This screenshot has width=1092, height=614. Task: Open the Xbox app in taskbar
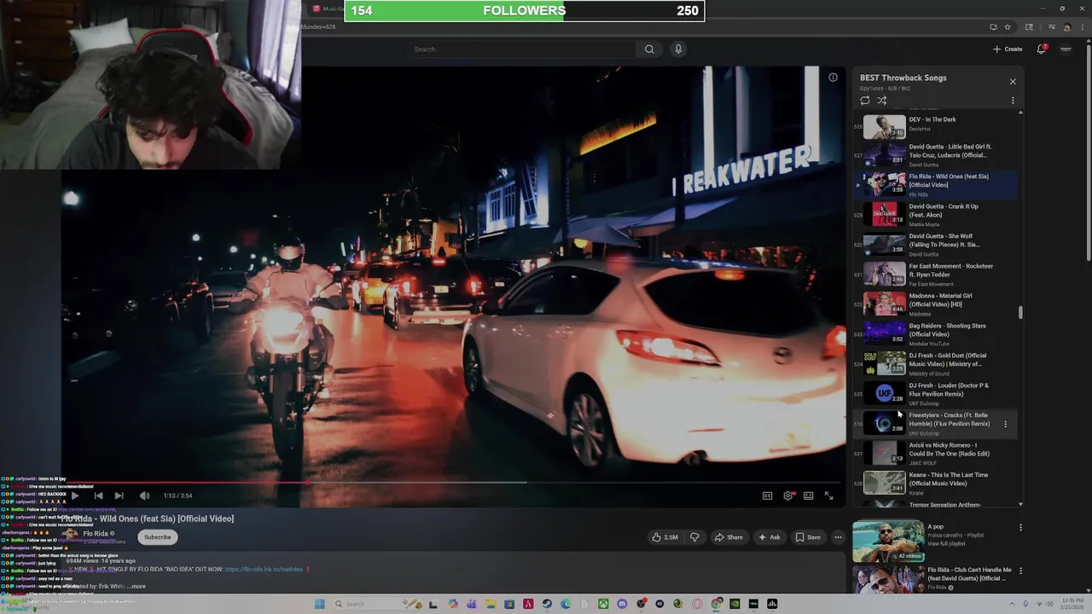pos(603,604)
